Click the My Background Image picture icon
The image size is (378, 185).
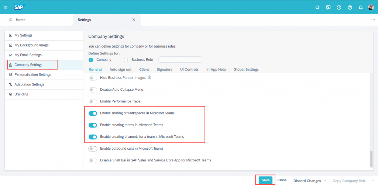(10, 45)
